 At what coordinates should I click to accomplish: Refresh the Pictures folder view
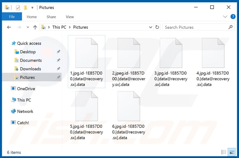coord(157,27)
